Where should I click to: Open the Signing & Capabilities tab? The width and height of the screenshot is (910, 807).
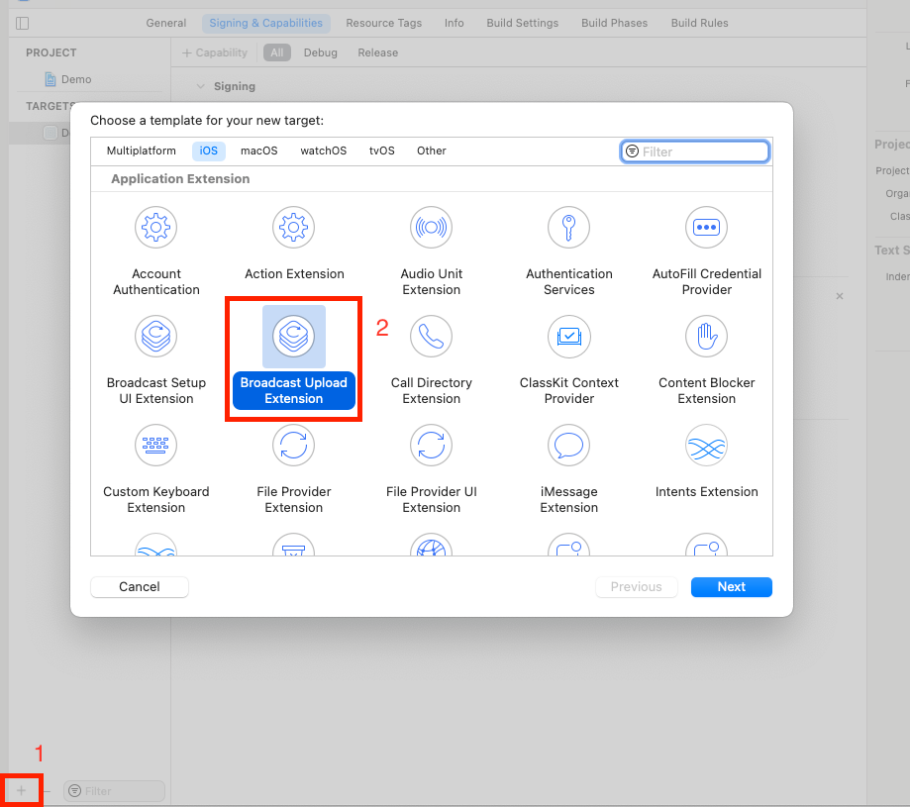(265, 23)
